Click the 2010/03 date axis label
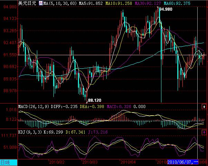Image resolution: width=208 pixels, height=166 pixels. coord(90,162)
